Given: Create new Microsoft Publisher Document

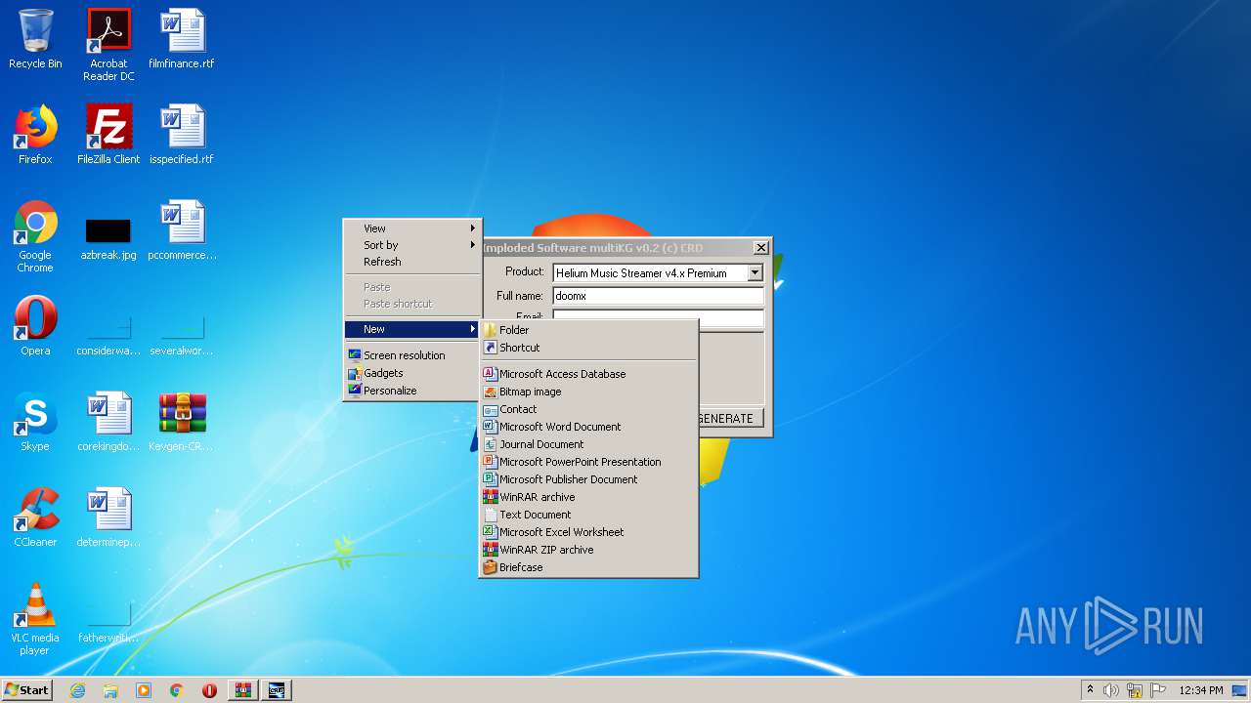Looking at the screenshot, I should point(588,479).
